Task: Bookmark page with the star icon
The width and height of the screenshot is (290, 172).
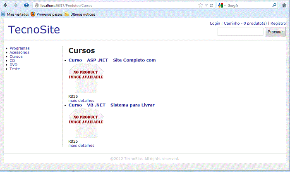Action: pyautogui.click(x=201, y=5)
